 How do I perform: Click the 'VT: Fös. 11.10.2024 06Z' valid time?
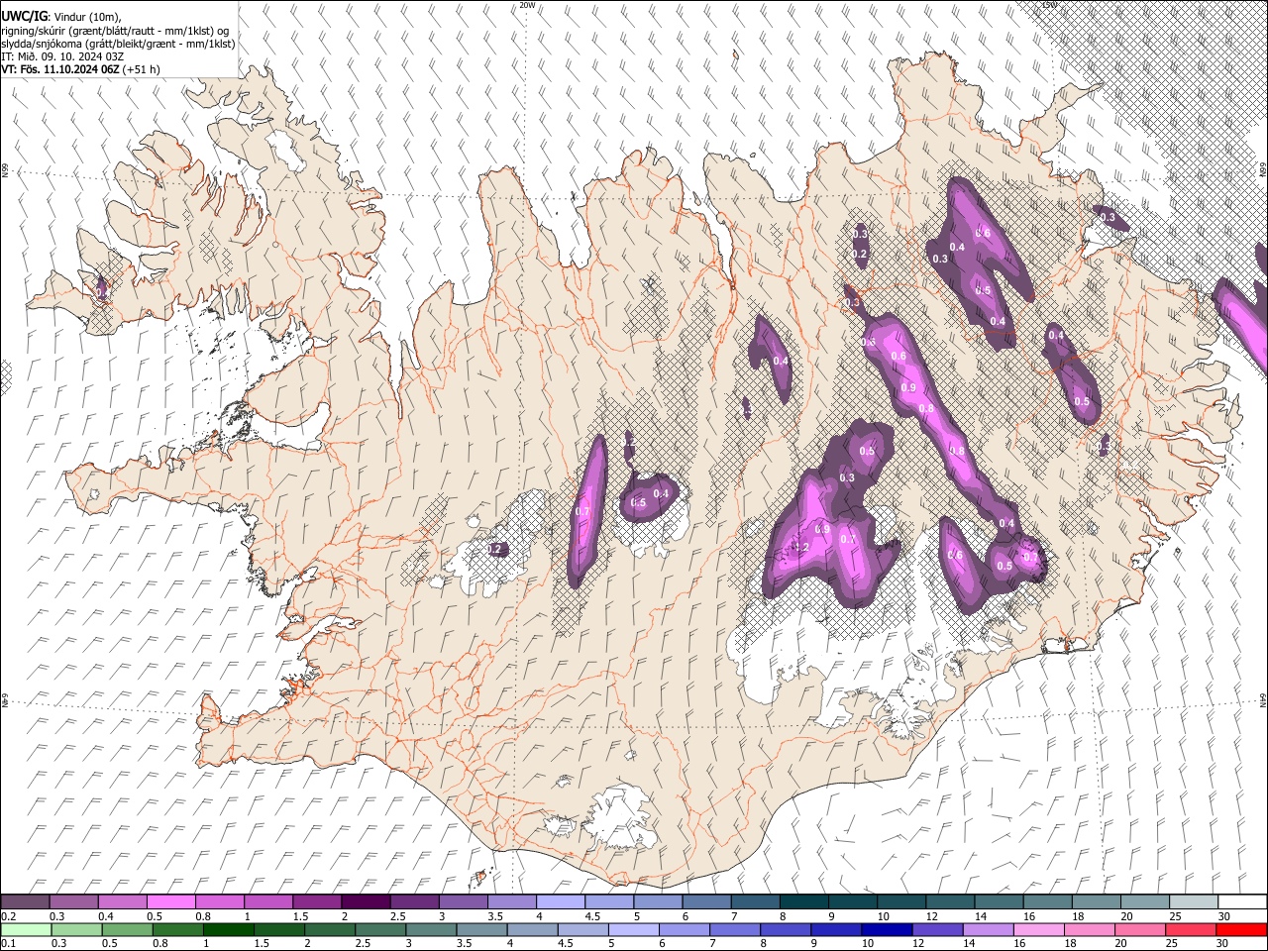(x=61, y=69)
